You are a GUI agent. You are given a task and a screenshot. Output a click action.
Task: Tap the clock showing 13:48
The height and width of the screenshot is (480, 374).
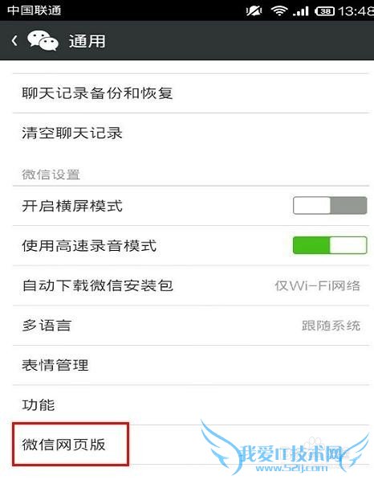(x=356, y=11)
